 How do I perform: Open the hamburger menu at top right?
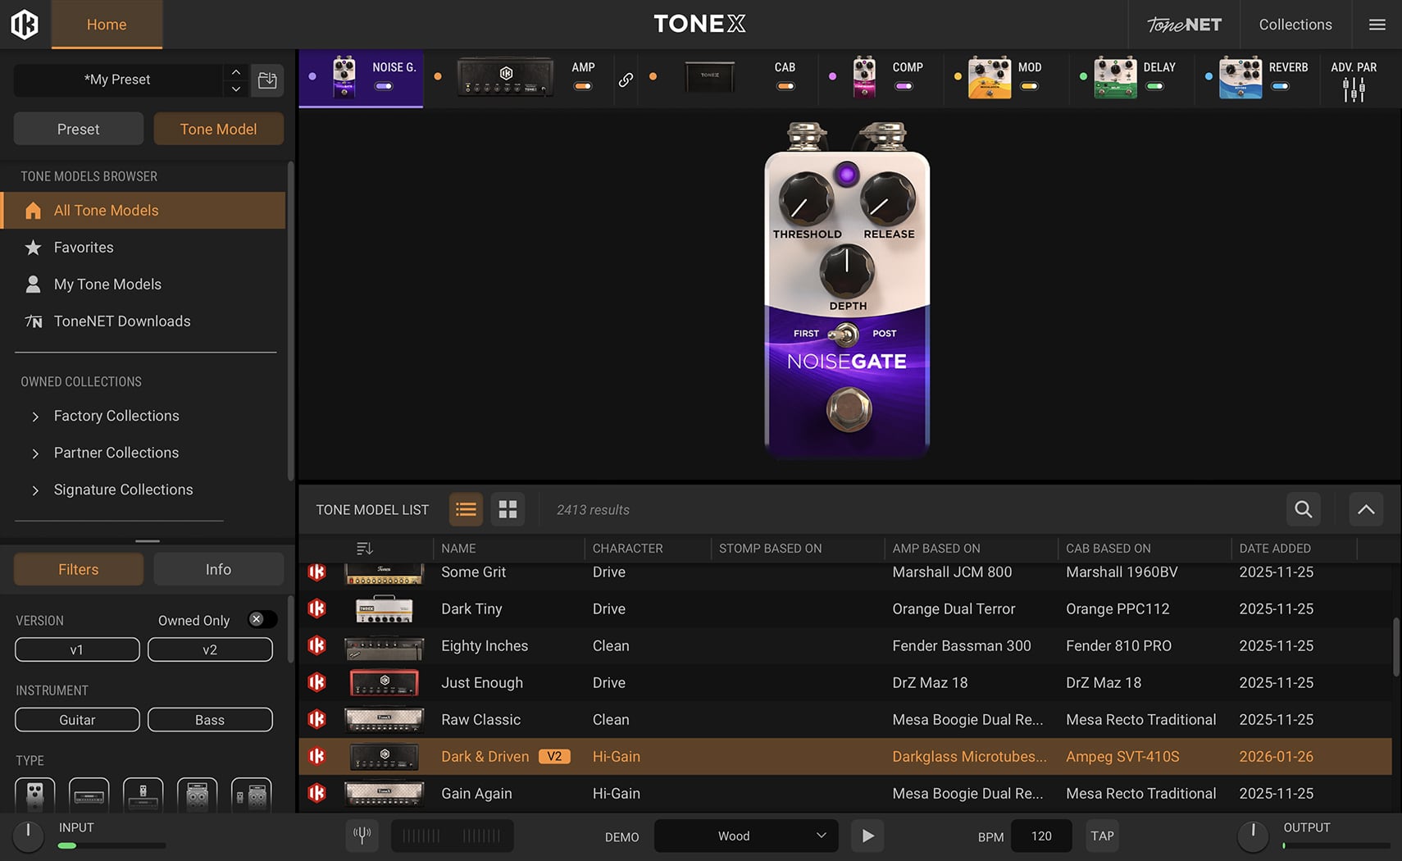point(1377,25)
